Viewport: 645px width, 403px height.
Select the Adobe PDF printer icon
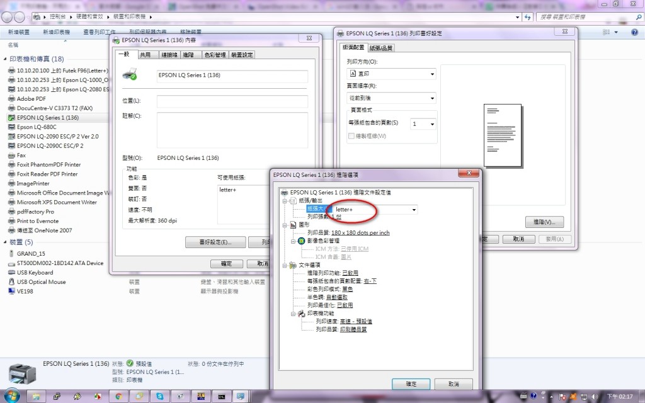11,99
